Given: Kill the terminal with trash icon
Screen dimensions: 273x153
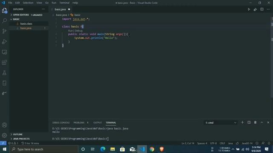Looking at the screenshot, I should click(255, 122).
